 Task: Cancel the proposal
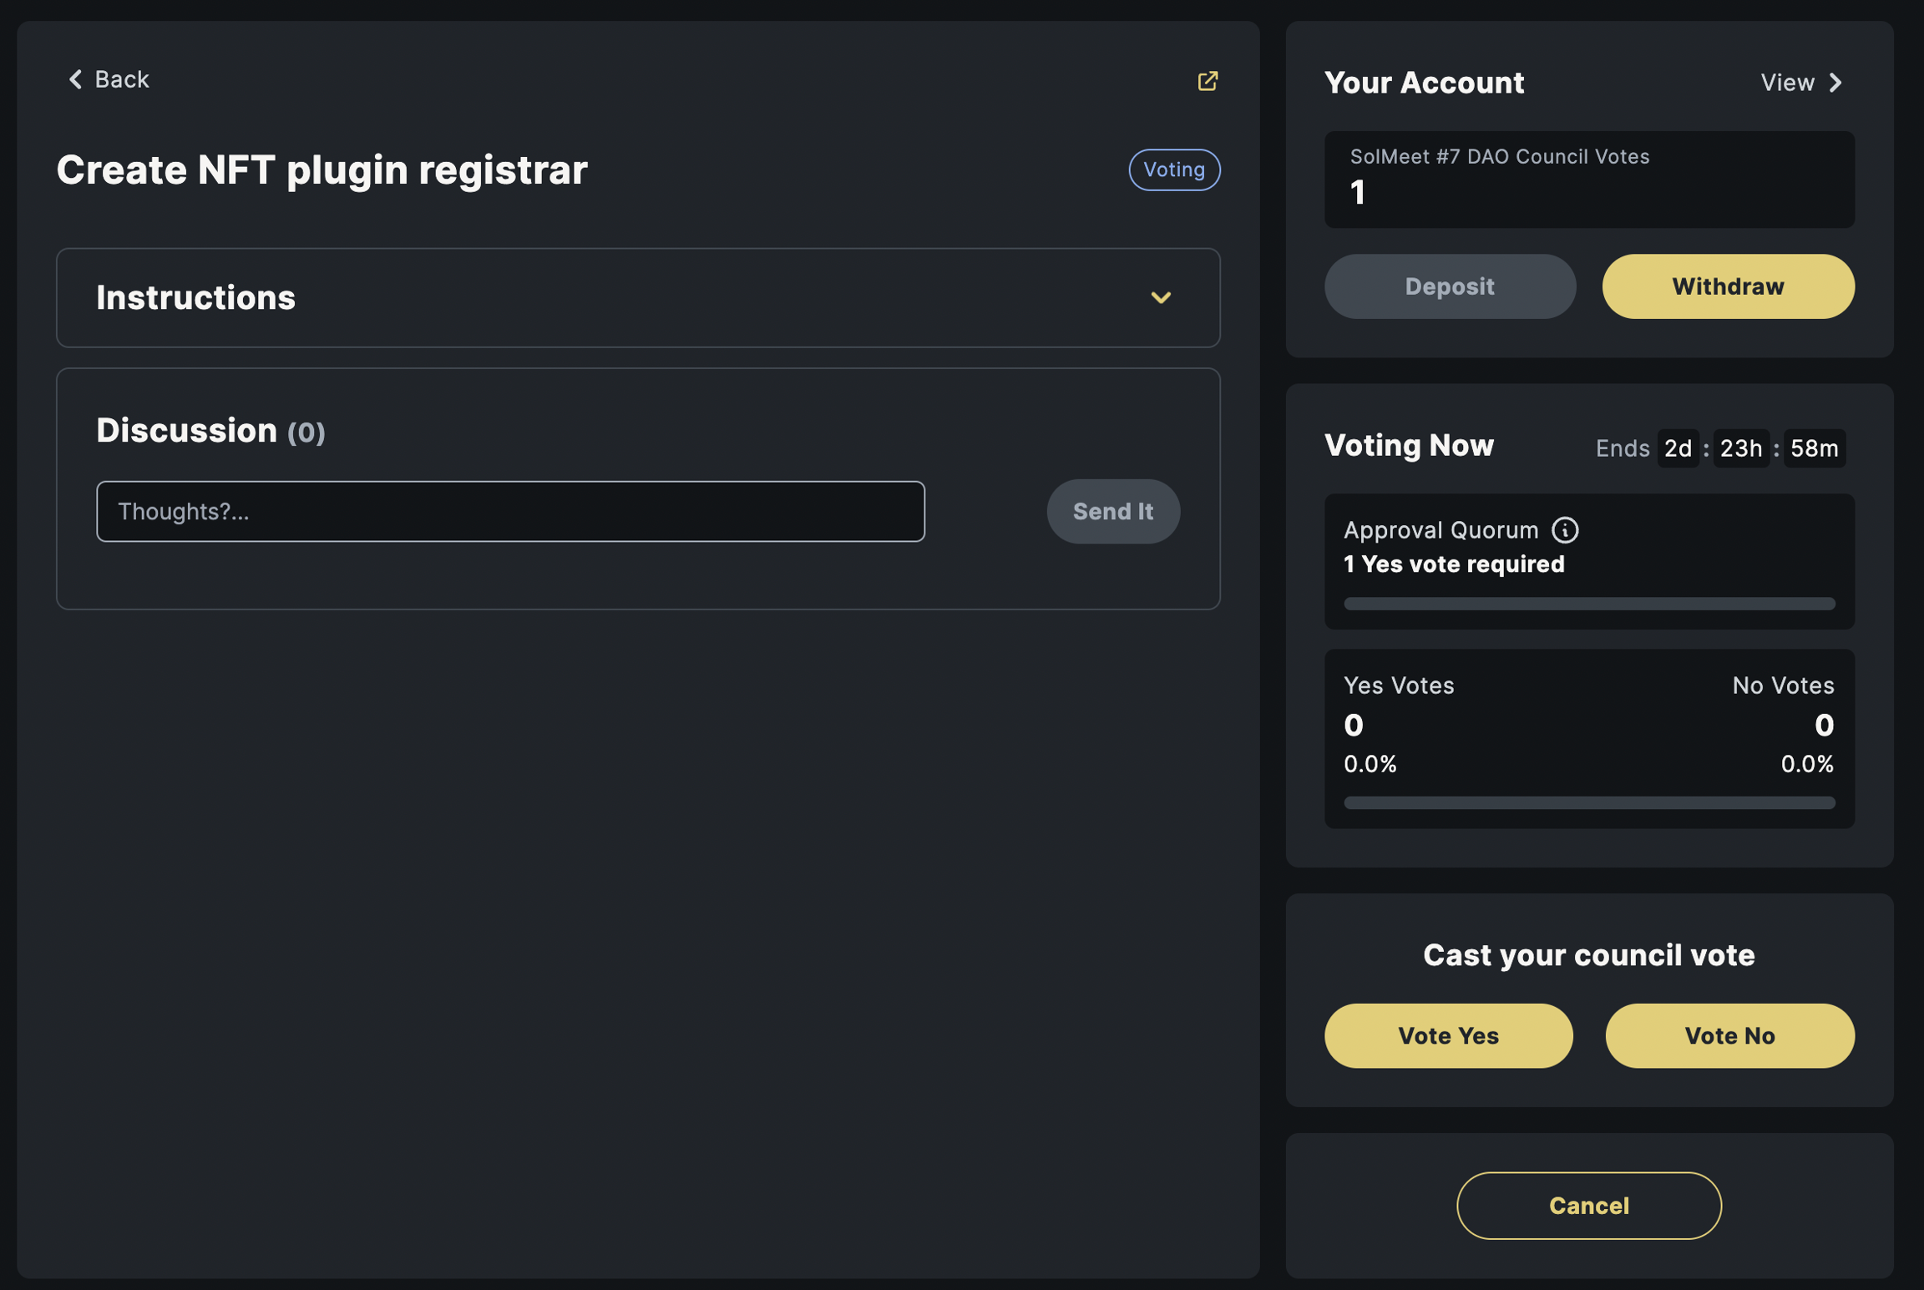(1588, 1206)
